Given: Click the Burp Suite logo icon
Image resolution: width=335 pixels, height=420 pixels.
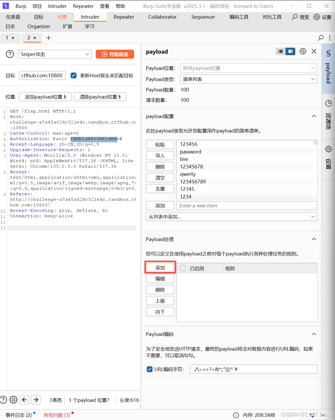Looking at the screenshot, I should point(6,6).
